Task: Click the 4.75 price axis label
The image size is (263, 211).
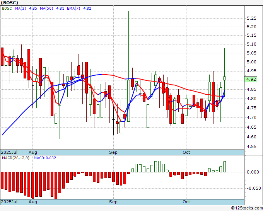Action: click(x=252, y=108)
